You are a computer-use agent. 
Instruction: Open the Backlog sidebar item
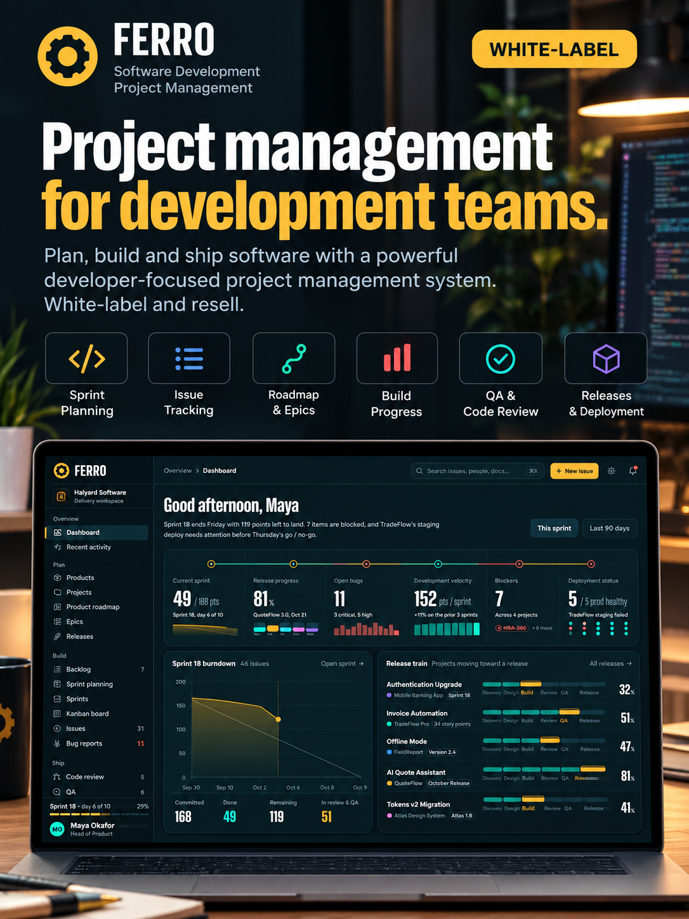pos(98,669)
